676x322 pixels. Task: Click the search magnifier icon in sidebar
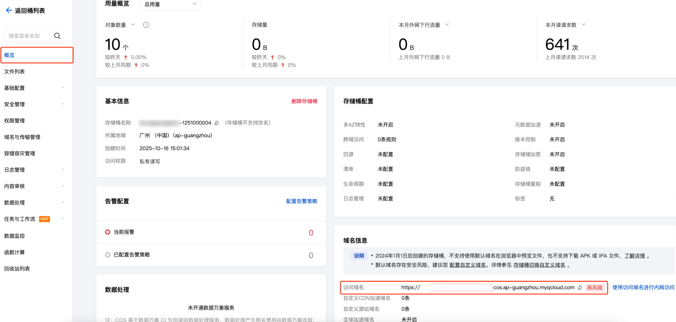point(57,36)
